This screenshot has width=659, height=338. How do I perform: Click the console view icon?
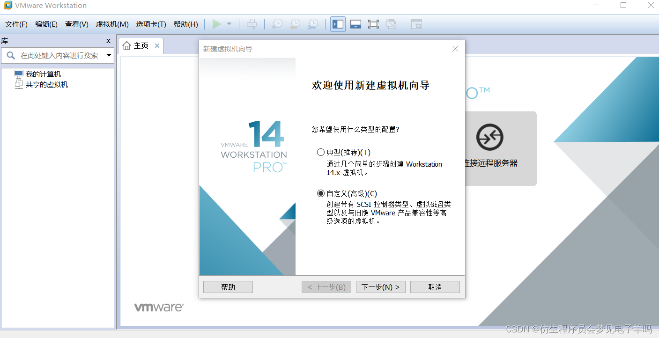(x=416, y=24)
